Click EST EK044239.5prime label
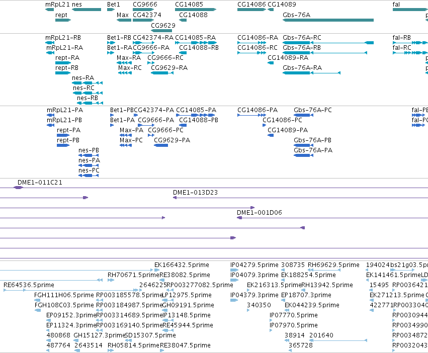The image size is (428, 353). tap(312, 306)
